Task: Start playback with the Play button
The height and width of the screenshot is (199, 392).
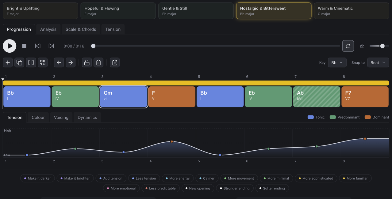Action: point(10,46)
